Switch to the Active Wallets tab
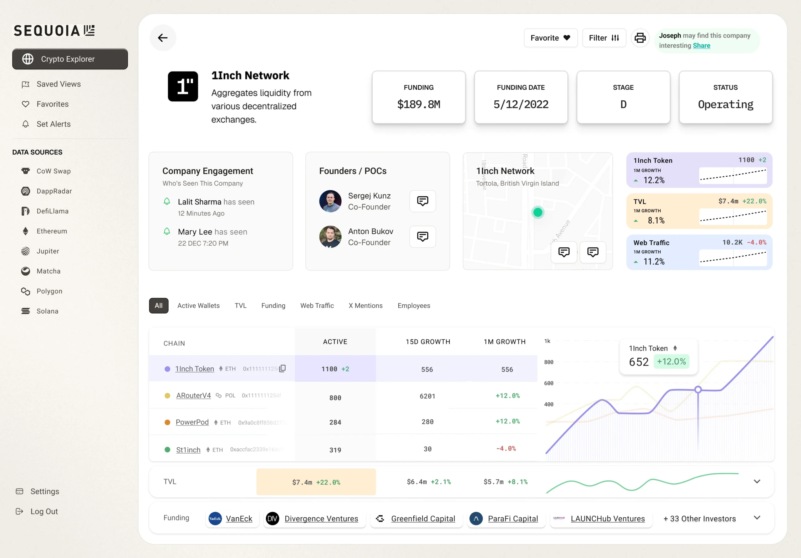 coord(198,306)
